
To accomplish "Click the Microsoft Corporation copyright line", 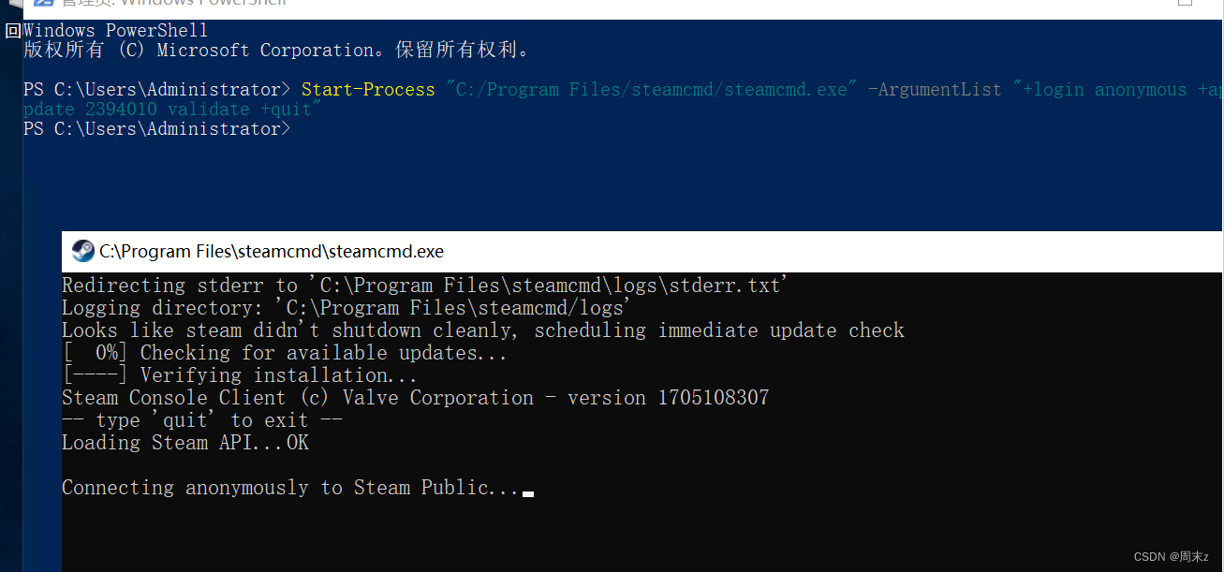I will click(272, 50).
